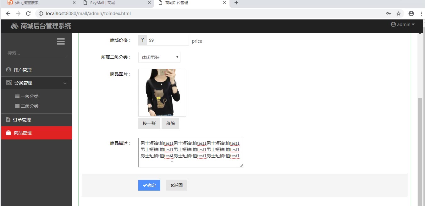Open 用户管理 menu item

[36, 70]
